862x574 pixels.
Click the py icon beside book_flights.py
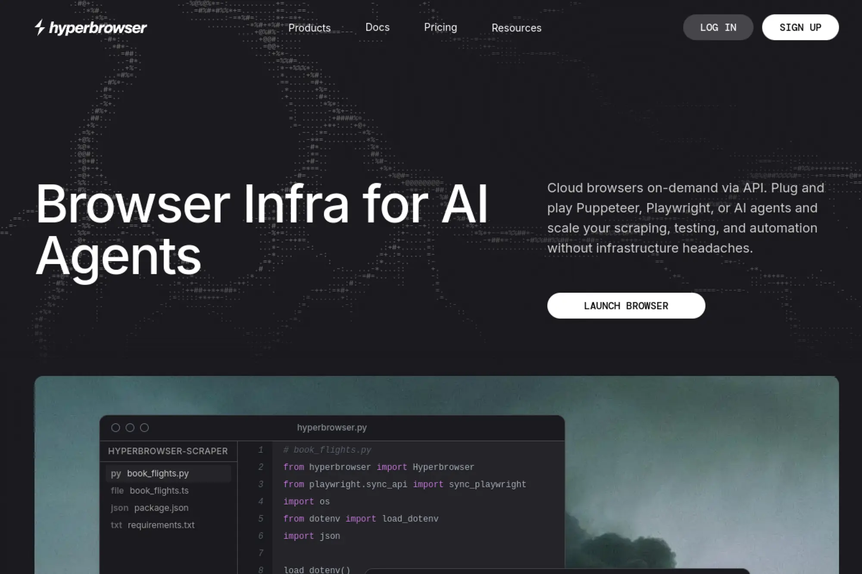(x=116, y=473)
